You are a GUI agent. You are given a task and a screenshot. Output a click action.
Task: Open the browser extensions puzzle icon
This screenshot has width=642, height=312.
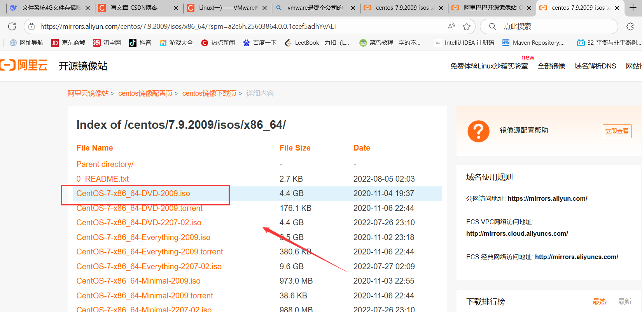tap(630, 26)
